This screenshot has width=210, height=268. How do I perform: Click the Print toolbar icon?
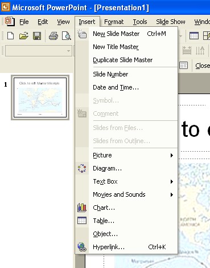click(x=53, y=36)
